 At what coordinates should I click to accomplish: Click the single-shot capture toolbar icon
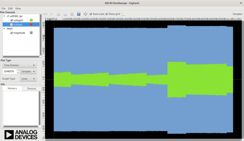click(45, 14)
